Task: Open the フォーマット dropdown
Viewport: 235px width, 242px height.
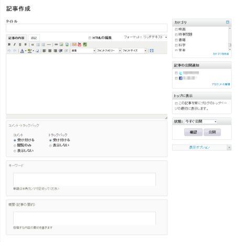Action: pyautogui.click(x=155, y=37)
